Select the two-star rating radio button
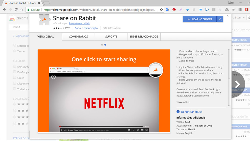 [14, 124]
